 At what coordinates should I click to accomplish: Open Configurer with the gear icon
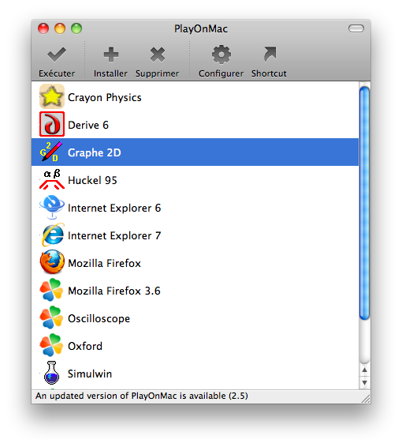[221, 54]
